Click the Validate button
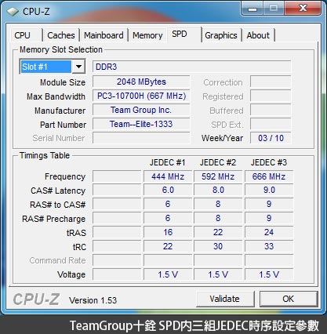 point(225,299)
